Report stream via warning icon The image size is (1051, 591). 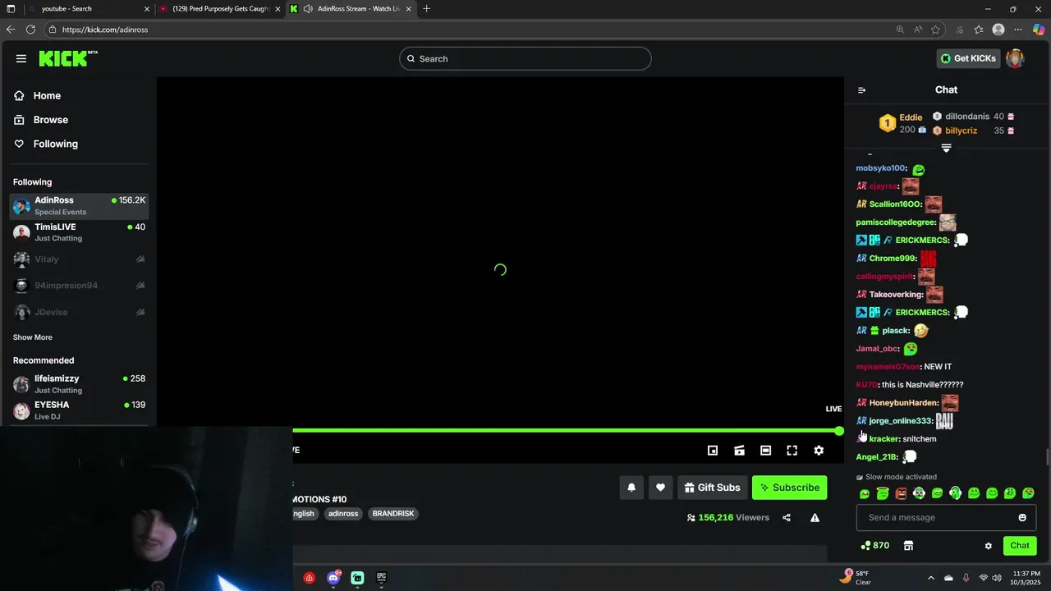815,518
